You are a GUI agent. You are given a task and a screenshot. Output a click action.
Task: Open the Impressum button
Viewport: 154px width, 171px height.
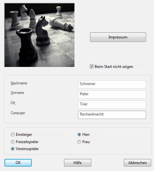[x=118, y=37]
